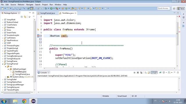The height and width of the screenshot is (104, 186).
Task: Open dropdown arrow next to Run button
Action: click(54, 8)
